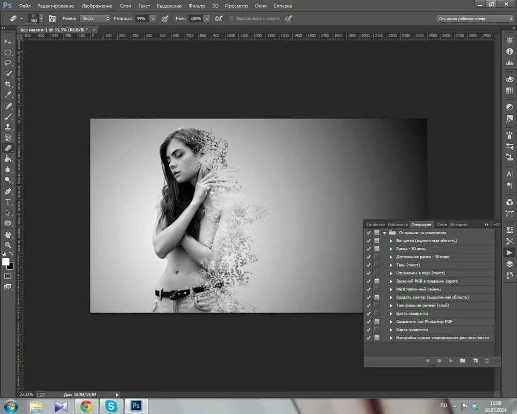Toggle the Restore History checkbox
The width and height of the screenshot is (517, 414).
(x=232, y=19)
